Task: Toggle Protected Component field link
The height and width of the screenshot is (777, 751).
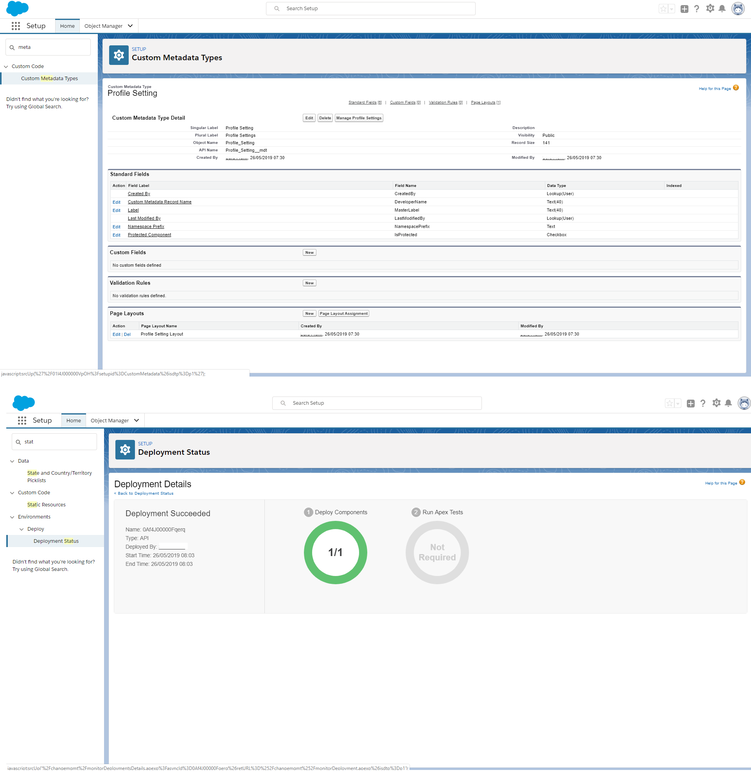Action: (x=149, y=235)
